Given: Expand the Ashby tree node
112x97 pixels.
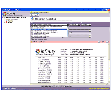Looking at the screenshot, I should (x=5, y=23).
